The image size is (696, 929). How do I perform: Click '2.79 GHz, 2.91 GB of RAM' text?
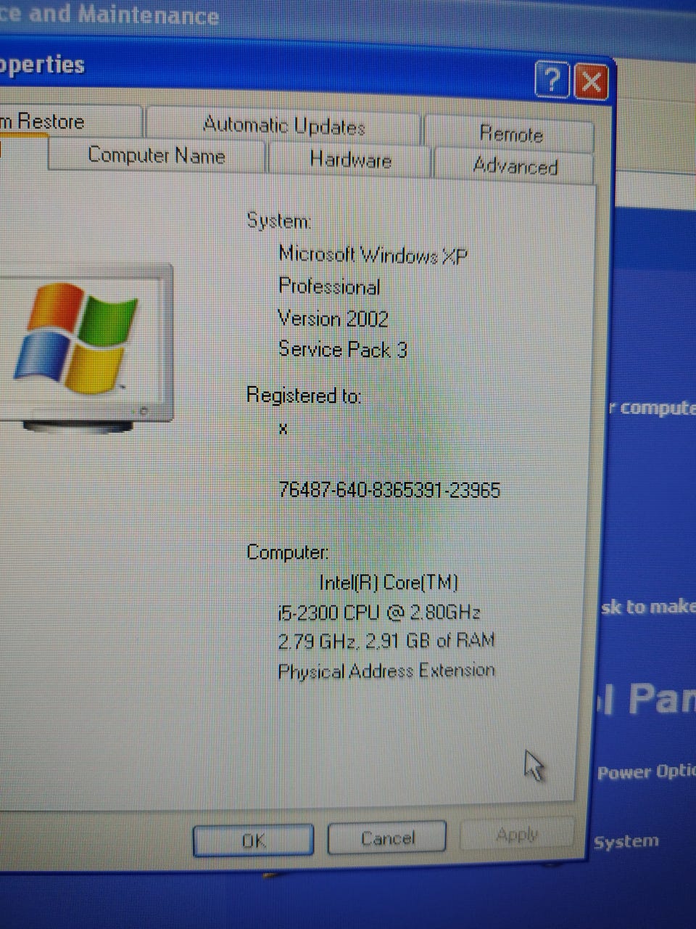pyautogui.click(x=386, y=641)
